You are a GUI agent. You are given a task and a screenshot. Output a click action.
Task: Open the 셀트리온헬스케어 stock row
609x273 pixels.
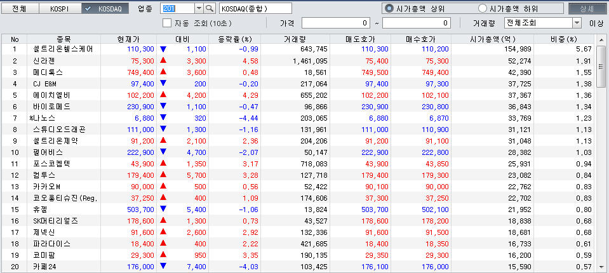(66, 49)
